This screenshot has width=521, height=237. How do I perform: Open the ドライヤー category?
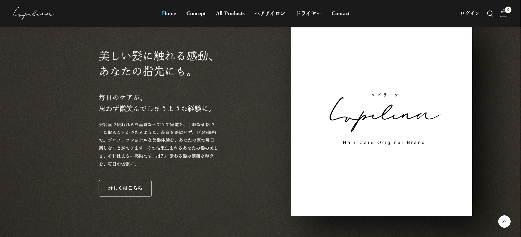[x=308, y=13]
